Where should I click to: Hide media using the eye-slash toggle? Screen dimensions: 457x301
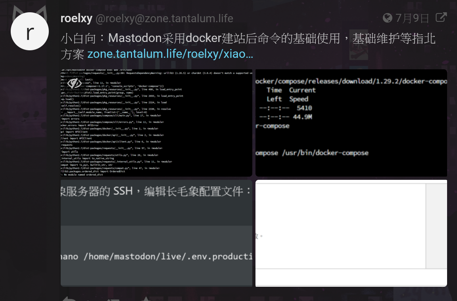point(74,83)
